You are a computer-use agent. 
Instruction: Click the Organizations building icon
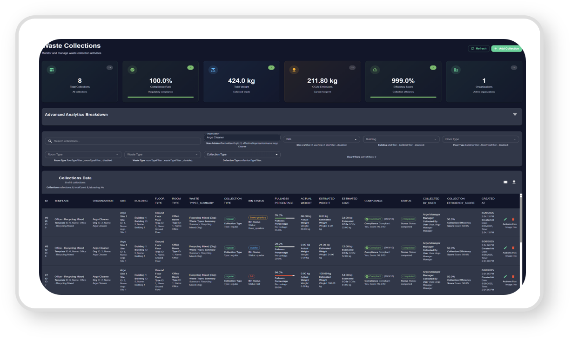[x=456, y=70]
